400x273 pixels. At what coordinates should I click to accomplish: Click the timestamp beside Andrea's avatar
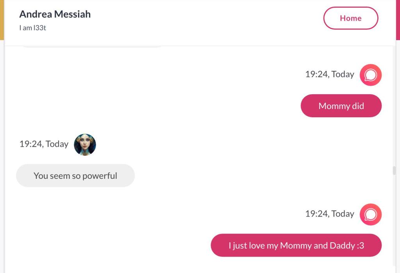44,144
